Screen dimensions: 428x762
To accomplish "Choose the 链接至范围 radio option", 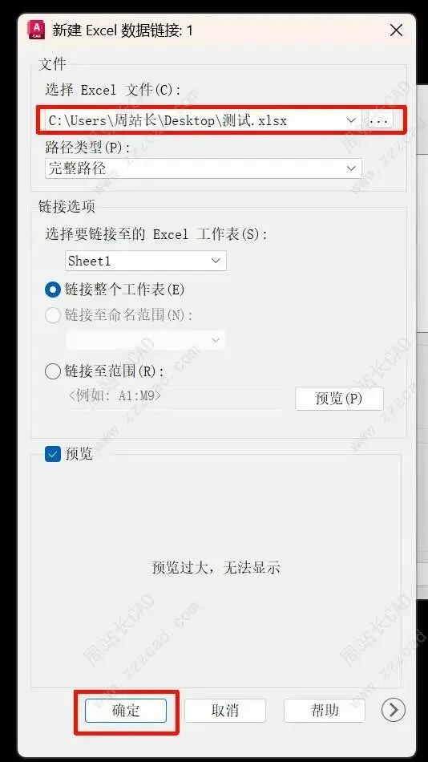I will [52, 371].
